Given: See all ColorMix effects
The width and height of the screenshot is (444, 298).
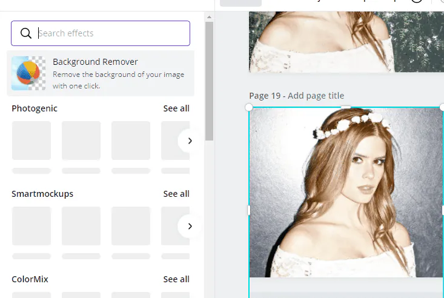Looking at the screenshot, I should click(176, 279).
